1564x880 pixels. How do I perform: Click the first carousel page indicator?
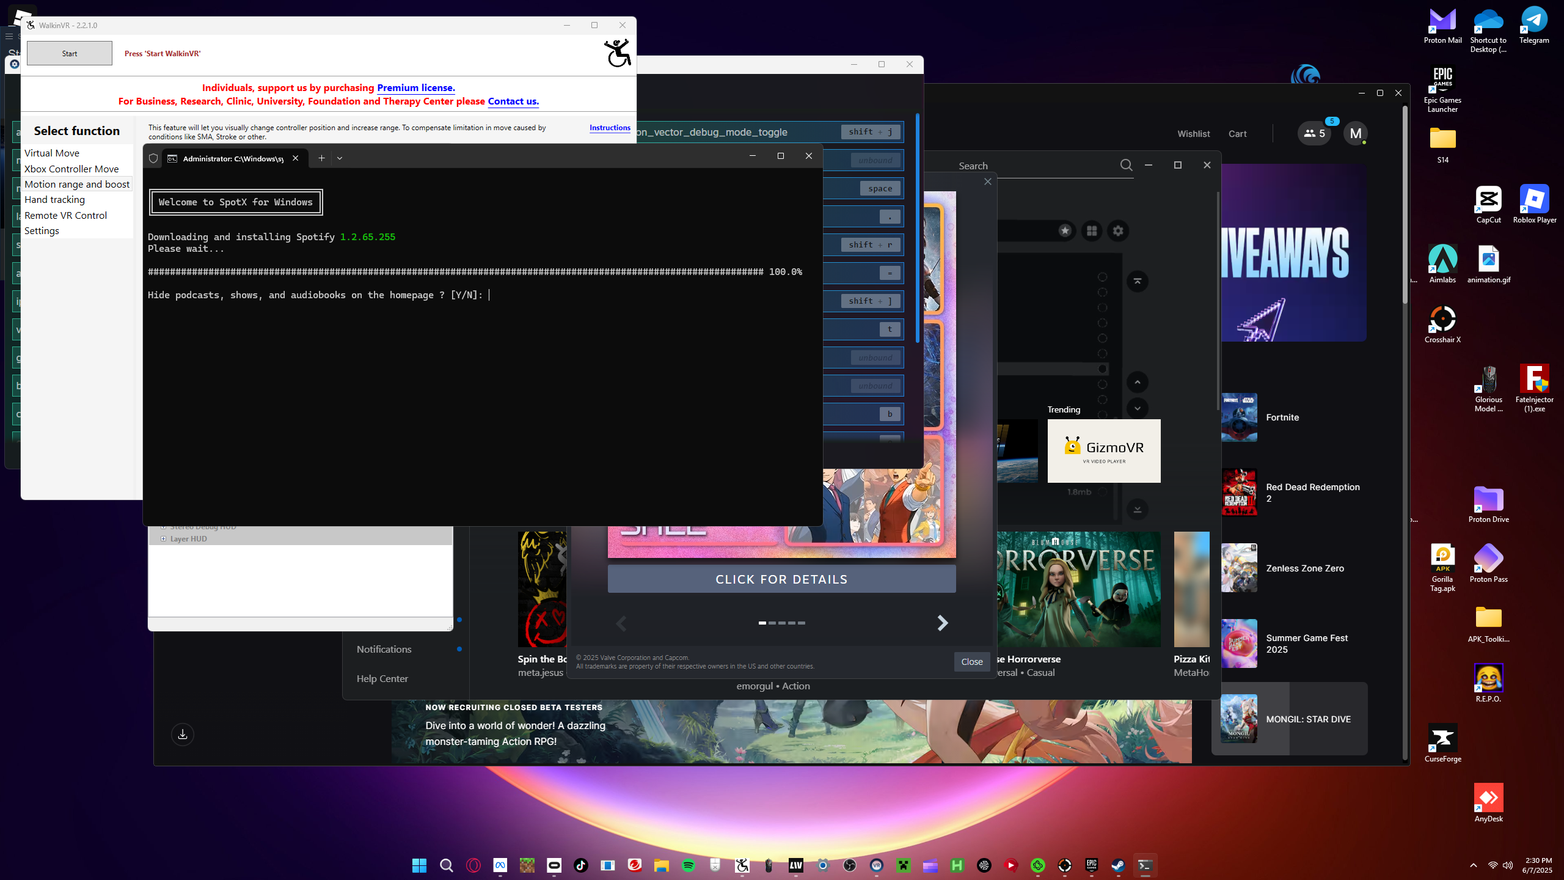click(x=762, y=623)
